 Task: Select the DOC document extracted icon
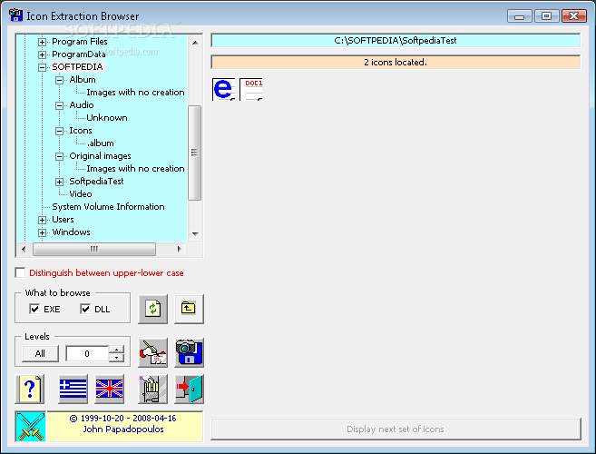click(x=251, y=89)
